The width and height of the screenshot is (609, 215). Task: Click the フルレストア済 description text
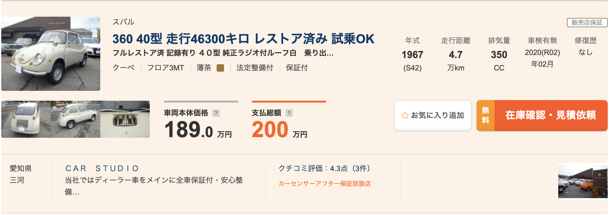click(x=223, y=53)
